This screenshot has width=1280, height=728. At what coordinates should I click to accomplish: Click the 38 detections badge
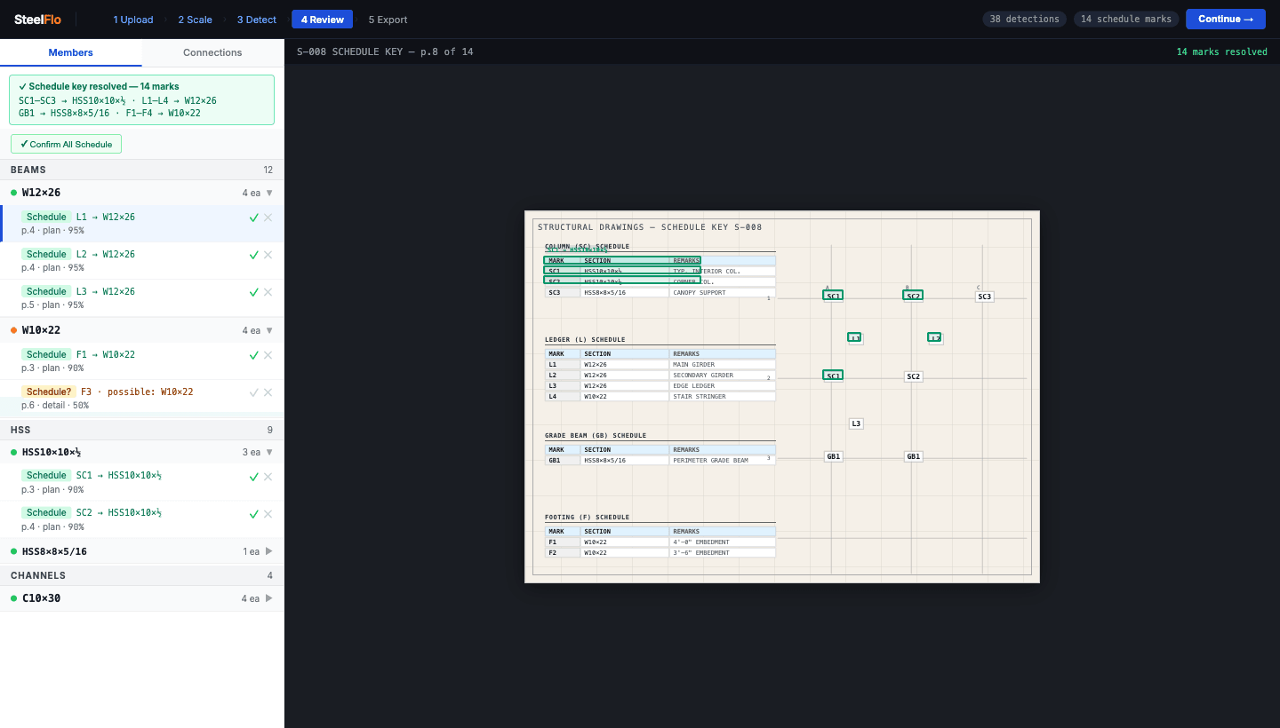click(x=1025, y=19)
